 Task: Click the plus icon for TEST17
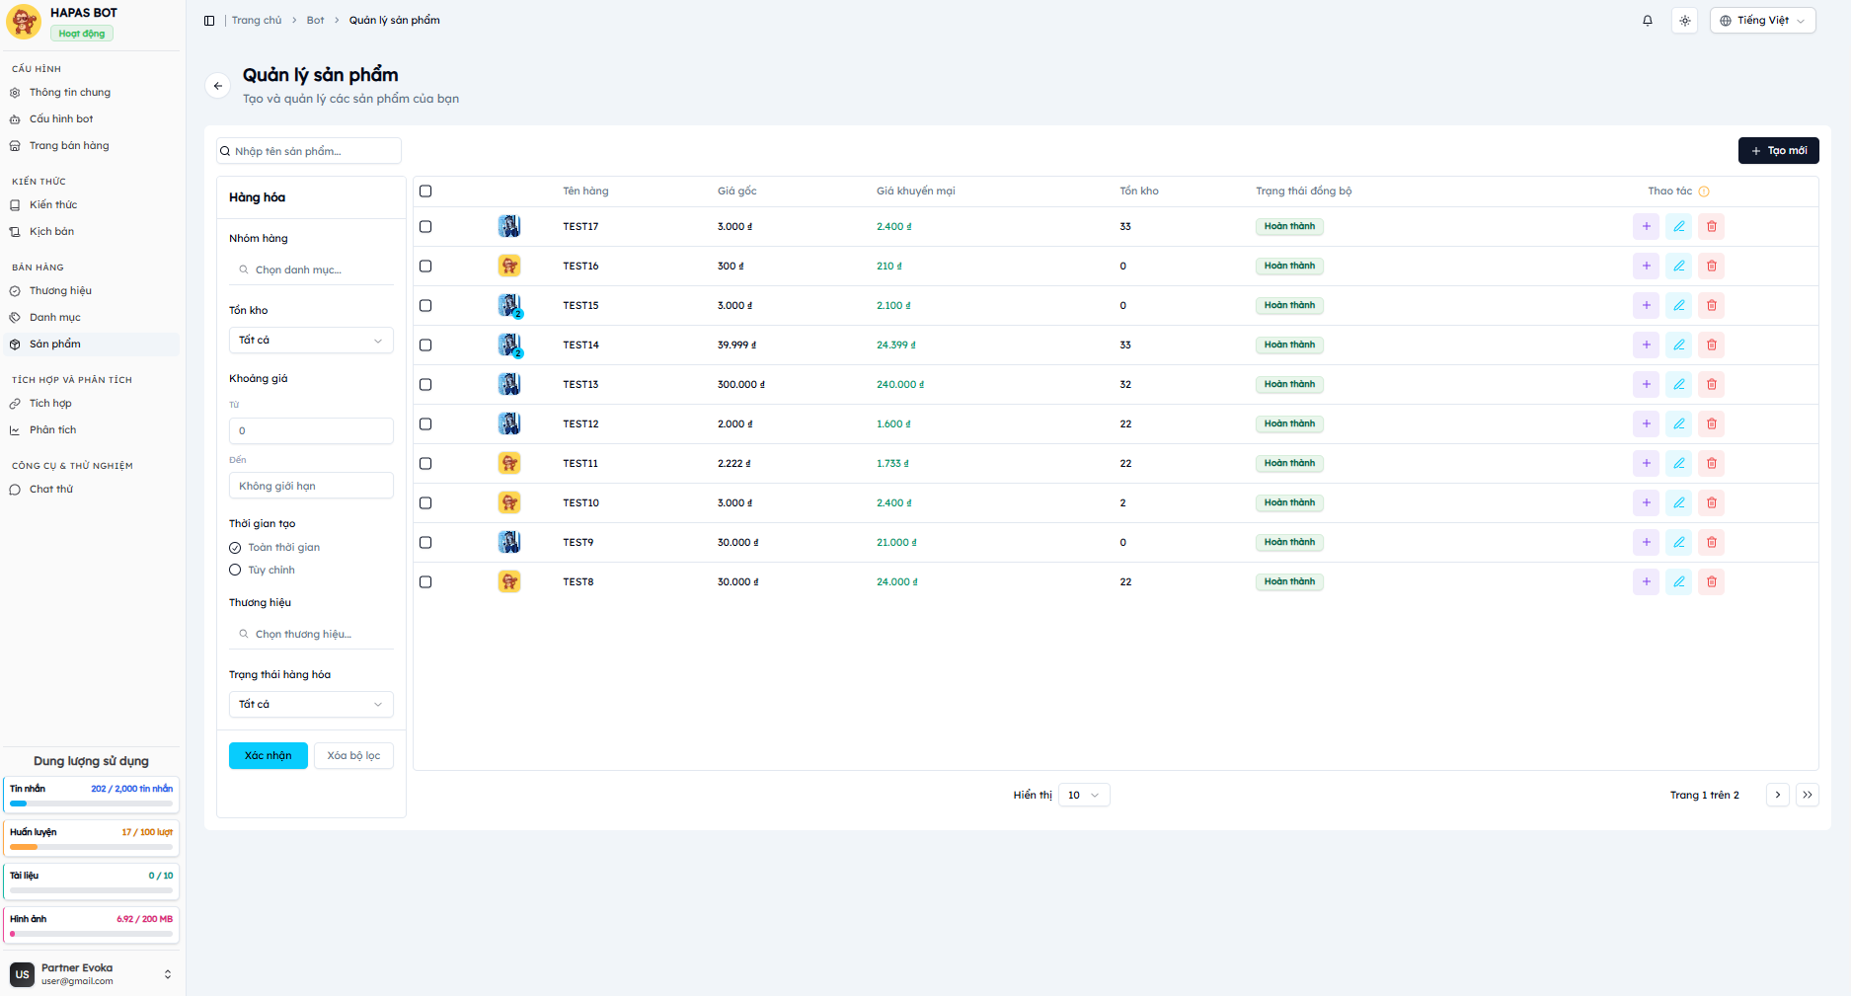(1646, 226)
